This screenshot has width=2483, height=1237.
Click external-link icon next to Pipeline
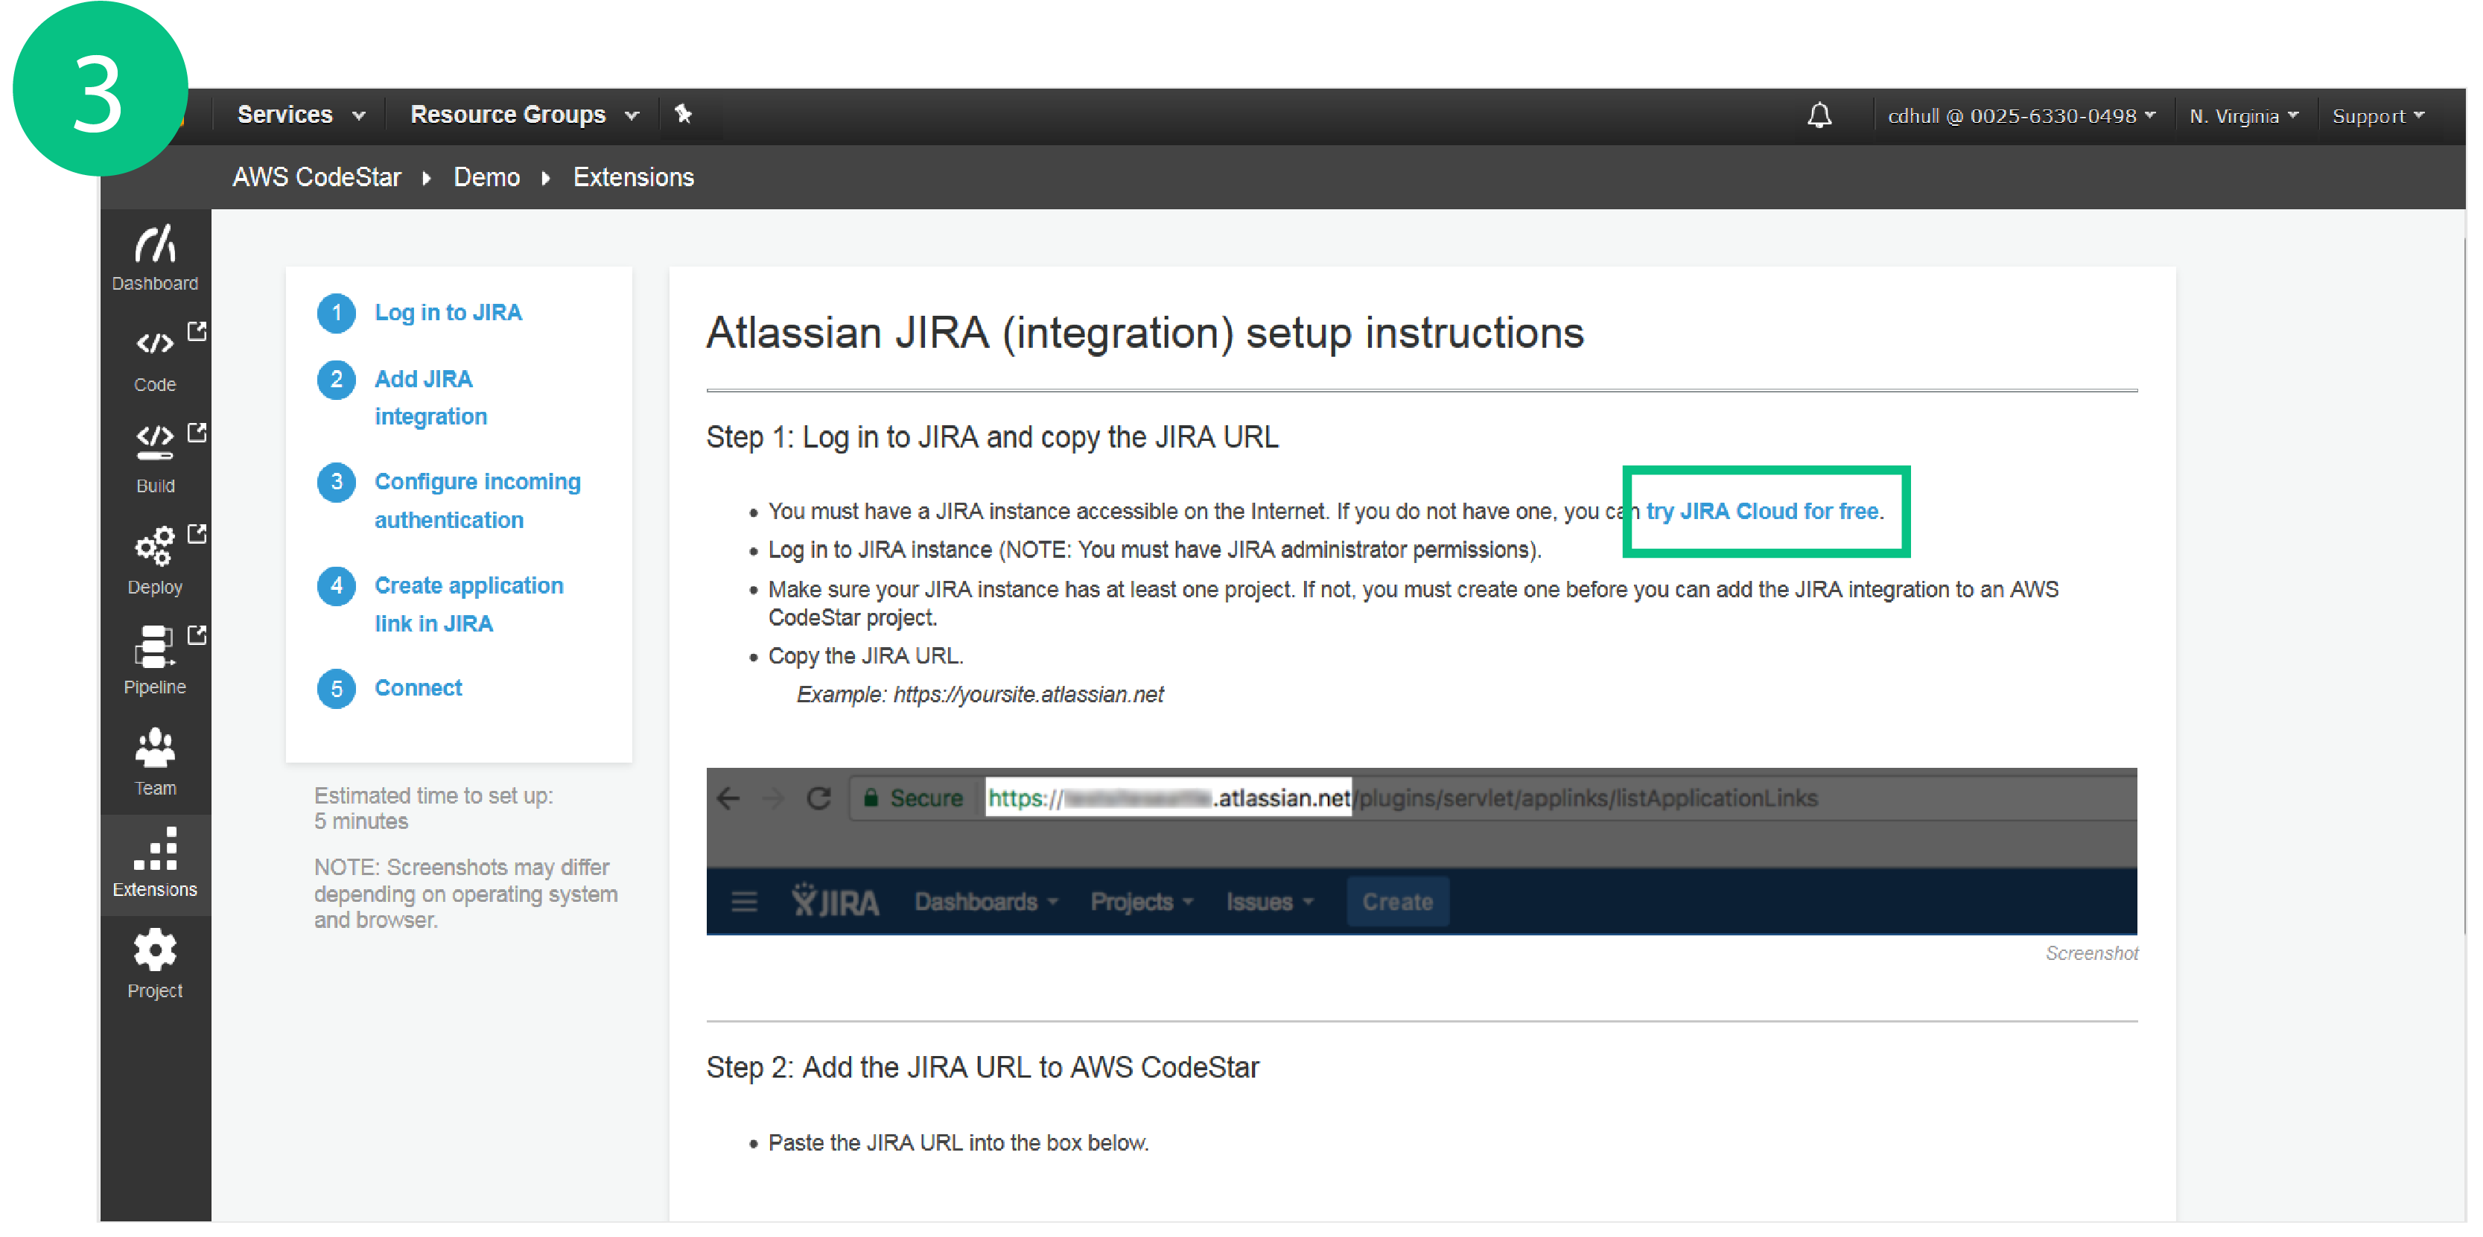tap(197, 635)
